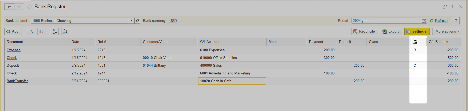Click the cancel search icon

pyautogui.click(x=41, y=31)
